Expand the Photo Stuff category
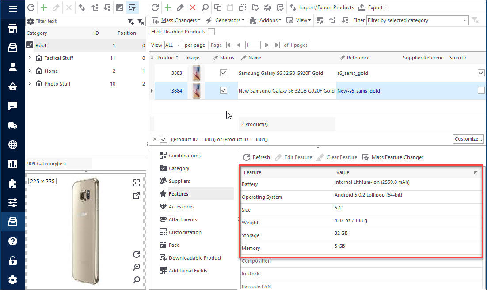The image size is (487, 290). click(x=30, y=83)
